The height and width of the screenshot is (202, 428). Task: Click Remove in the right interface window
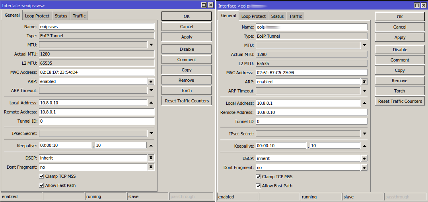tap(400, 81)
